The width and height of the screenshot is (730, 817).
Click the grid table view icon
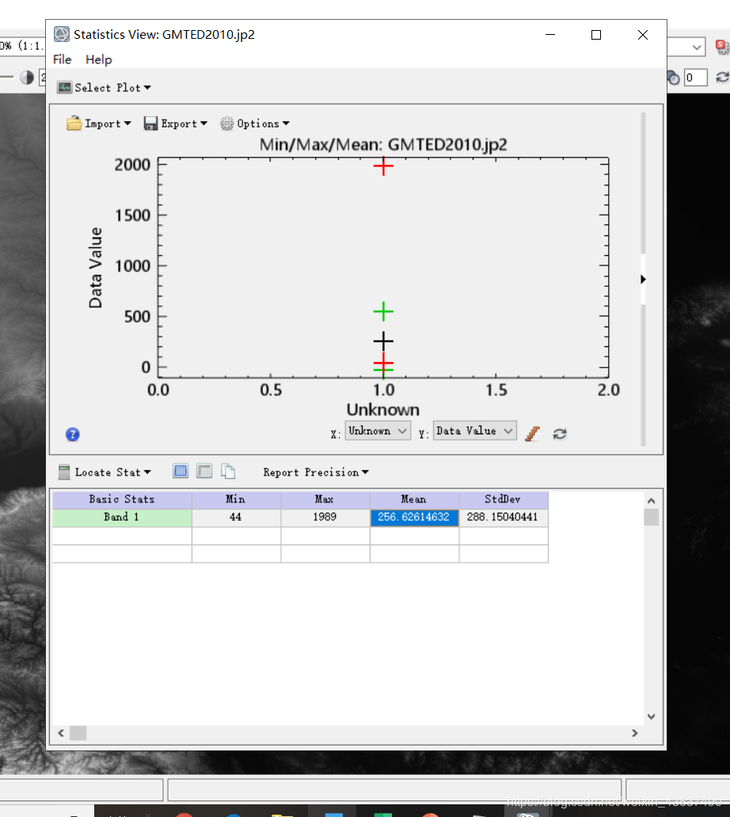coord(204,471)
